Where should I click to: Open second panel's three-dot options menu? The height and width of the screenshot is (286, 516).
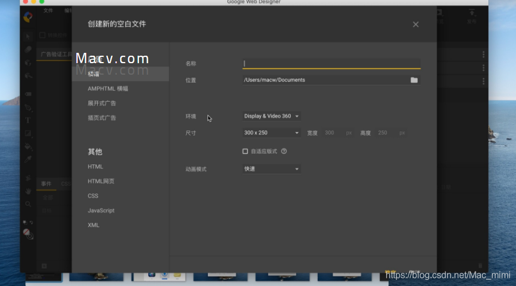tap(483, 68)
